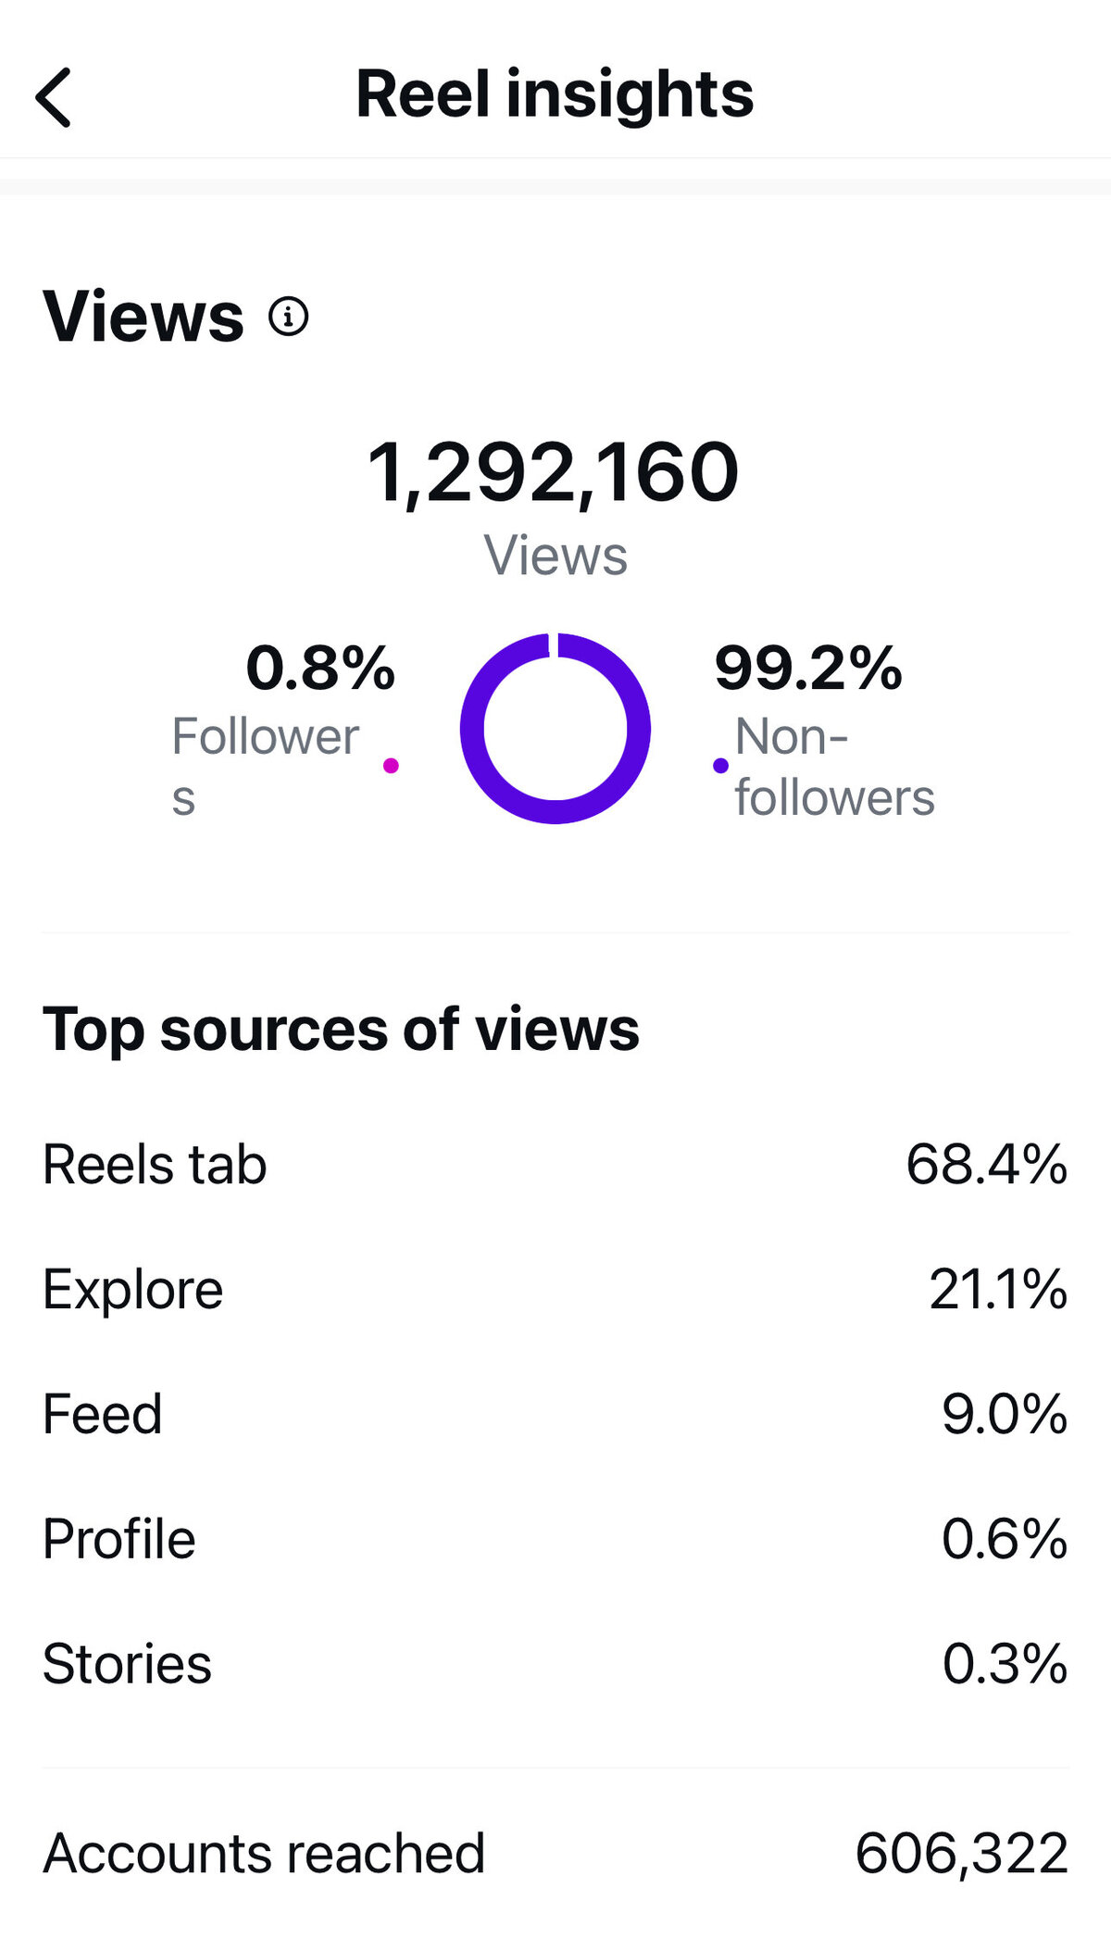The width and height of the screenshot is (1111, 1938).
Task: Tap the 99.2% Non-followers percentage
Action: pos(808,668)
